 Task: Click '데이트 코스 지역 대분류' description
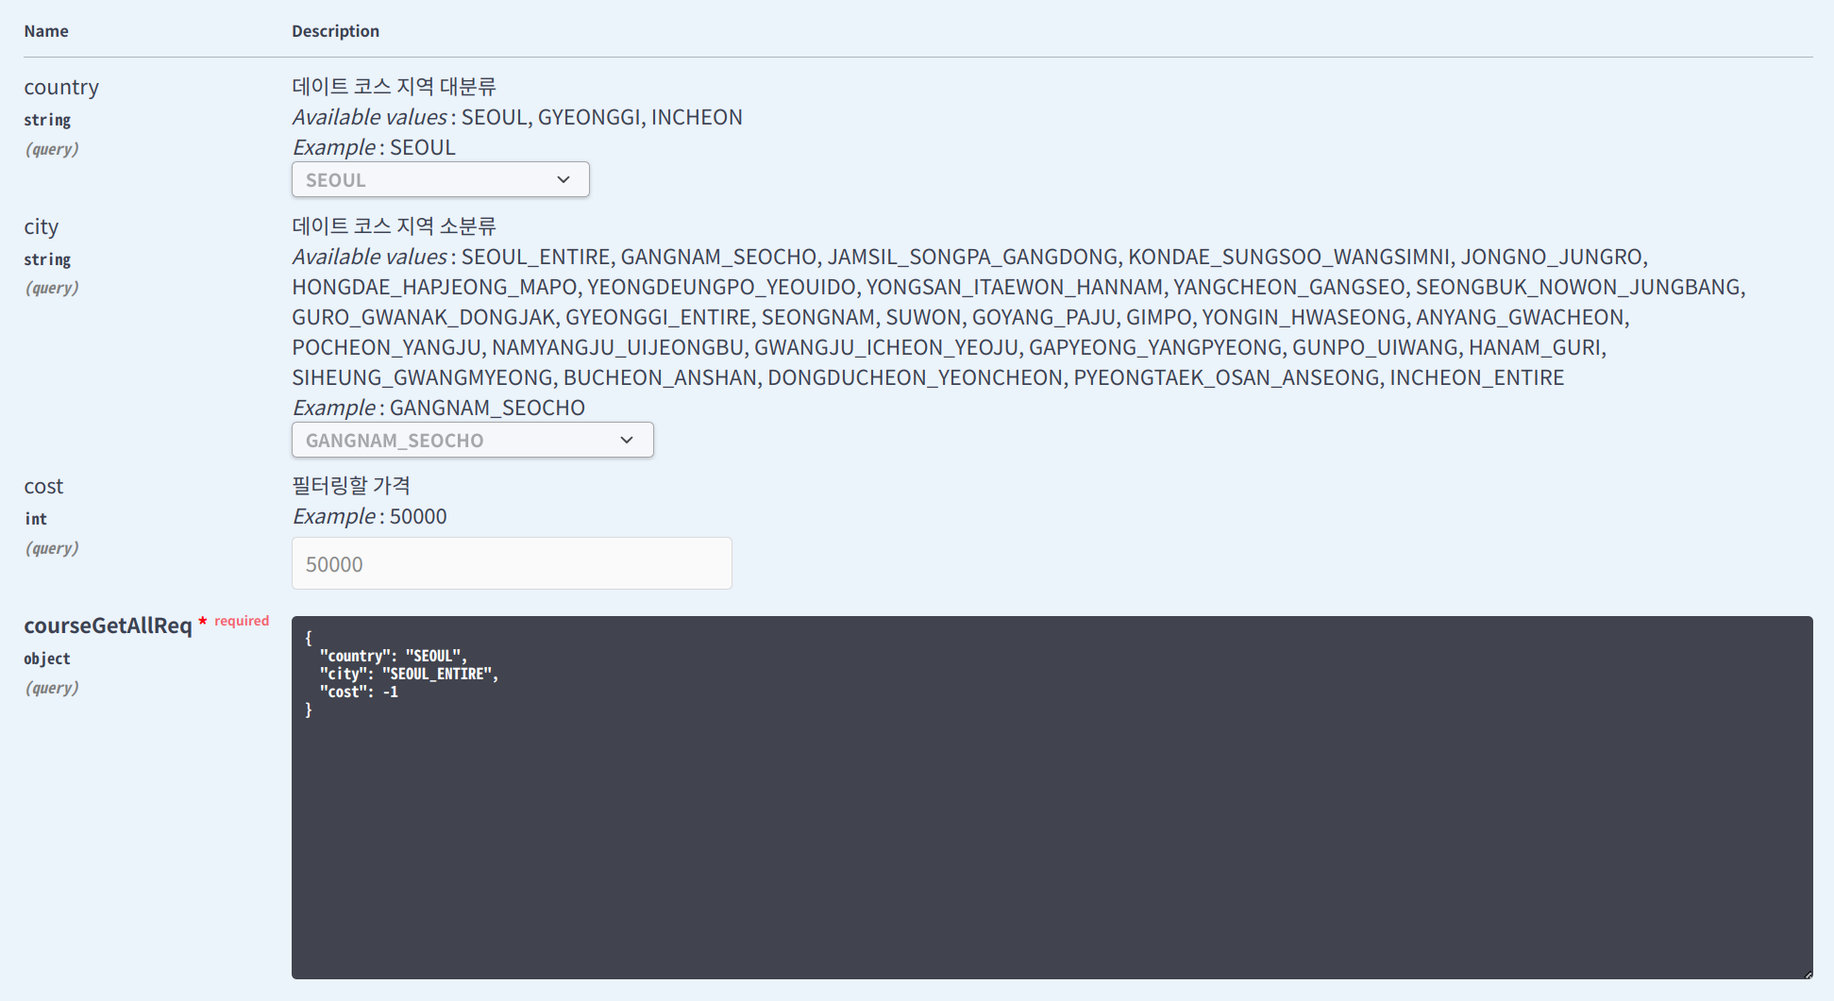(x=394, y=87)
